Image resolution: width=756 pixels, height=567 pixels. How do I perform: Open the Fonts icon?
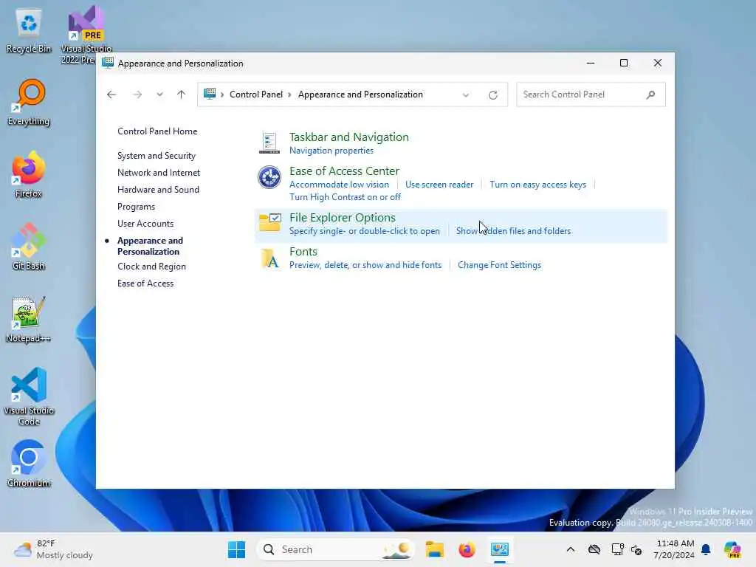click(x=269, y=258)
